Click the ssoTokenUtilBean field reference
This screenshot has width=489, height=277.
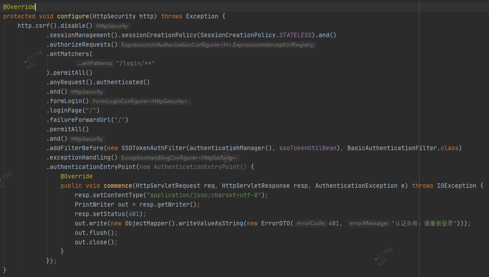pos(308,148)
